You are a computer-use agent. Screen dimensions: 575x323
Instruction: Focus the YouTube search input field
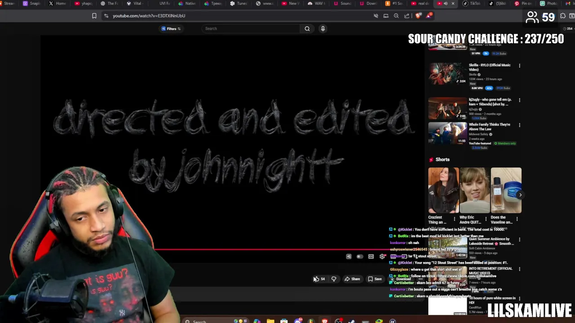pos(251,29)
